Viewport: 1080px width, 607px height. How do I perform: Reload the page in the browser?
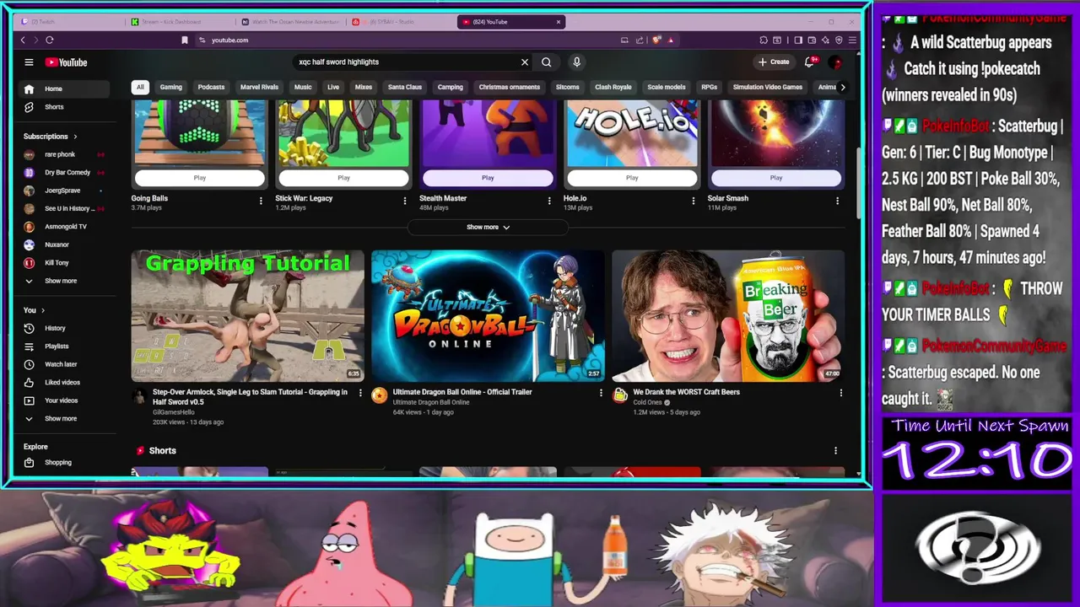(x=50, y=40)
